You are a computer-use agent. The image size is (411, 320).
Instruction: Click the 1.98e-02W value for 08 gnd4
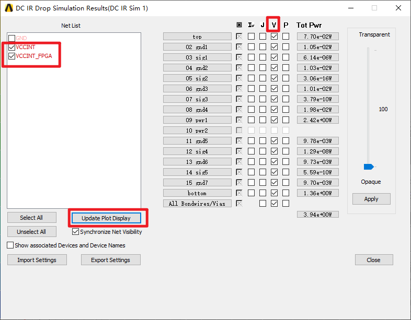(x=318, y=110)
